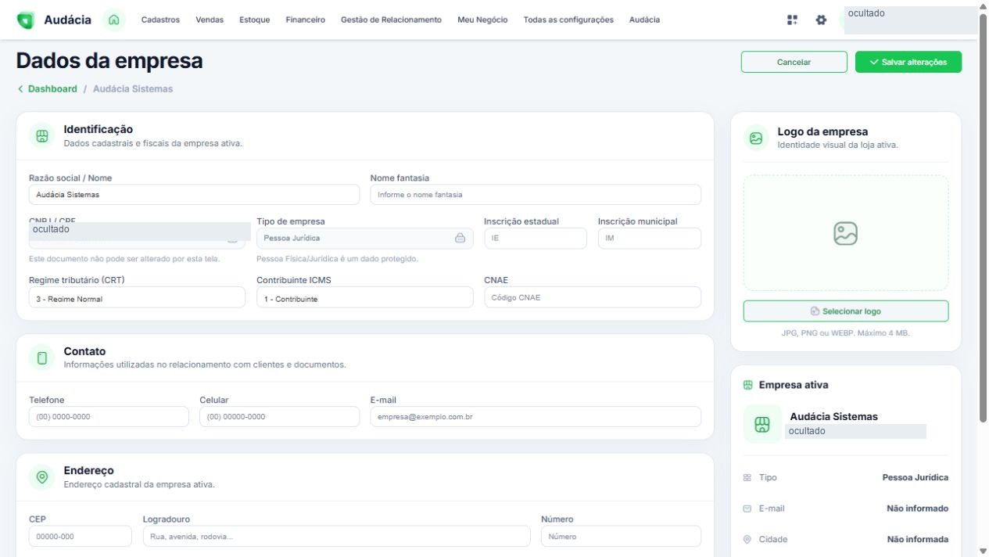Open the Financeiro menu
The image size is (989, 557).
306,20
